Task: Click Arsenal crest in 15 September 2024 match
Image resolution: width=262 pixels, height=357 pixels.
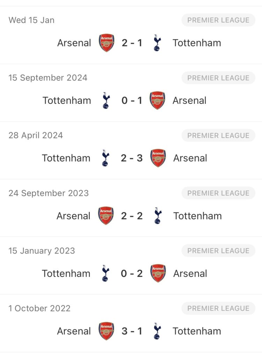Action: click(x=157, y=101)
